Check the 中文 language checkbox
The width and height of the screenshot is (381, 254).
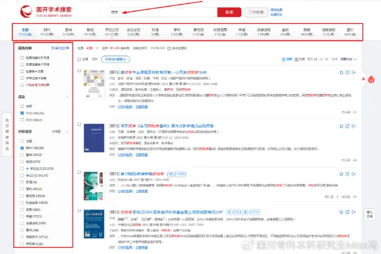22,113
